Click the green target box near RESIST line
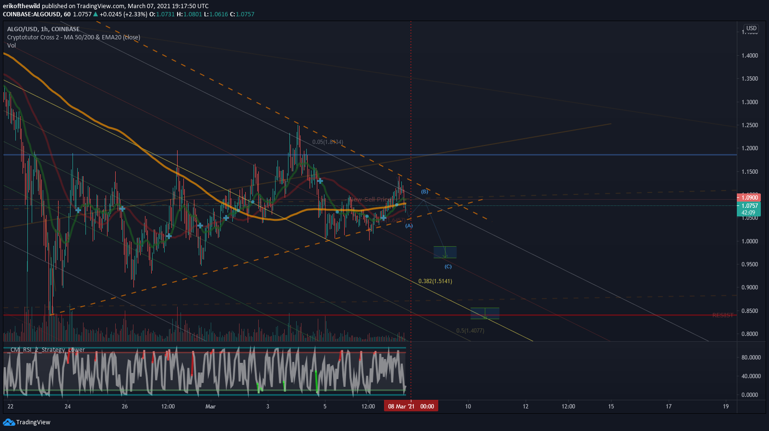 485,313
